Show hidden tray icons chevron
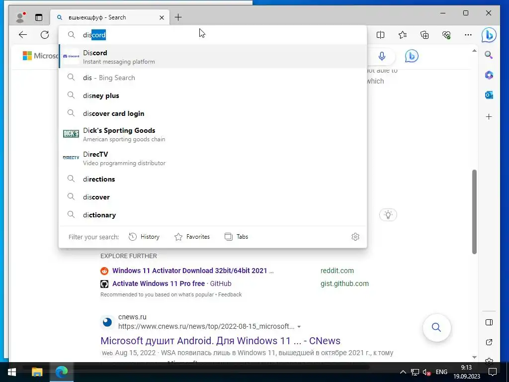Screen dimensions: 509x382 [403, 372]
